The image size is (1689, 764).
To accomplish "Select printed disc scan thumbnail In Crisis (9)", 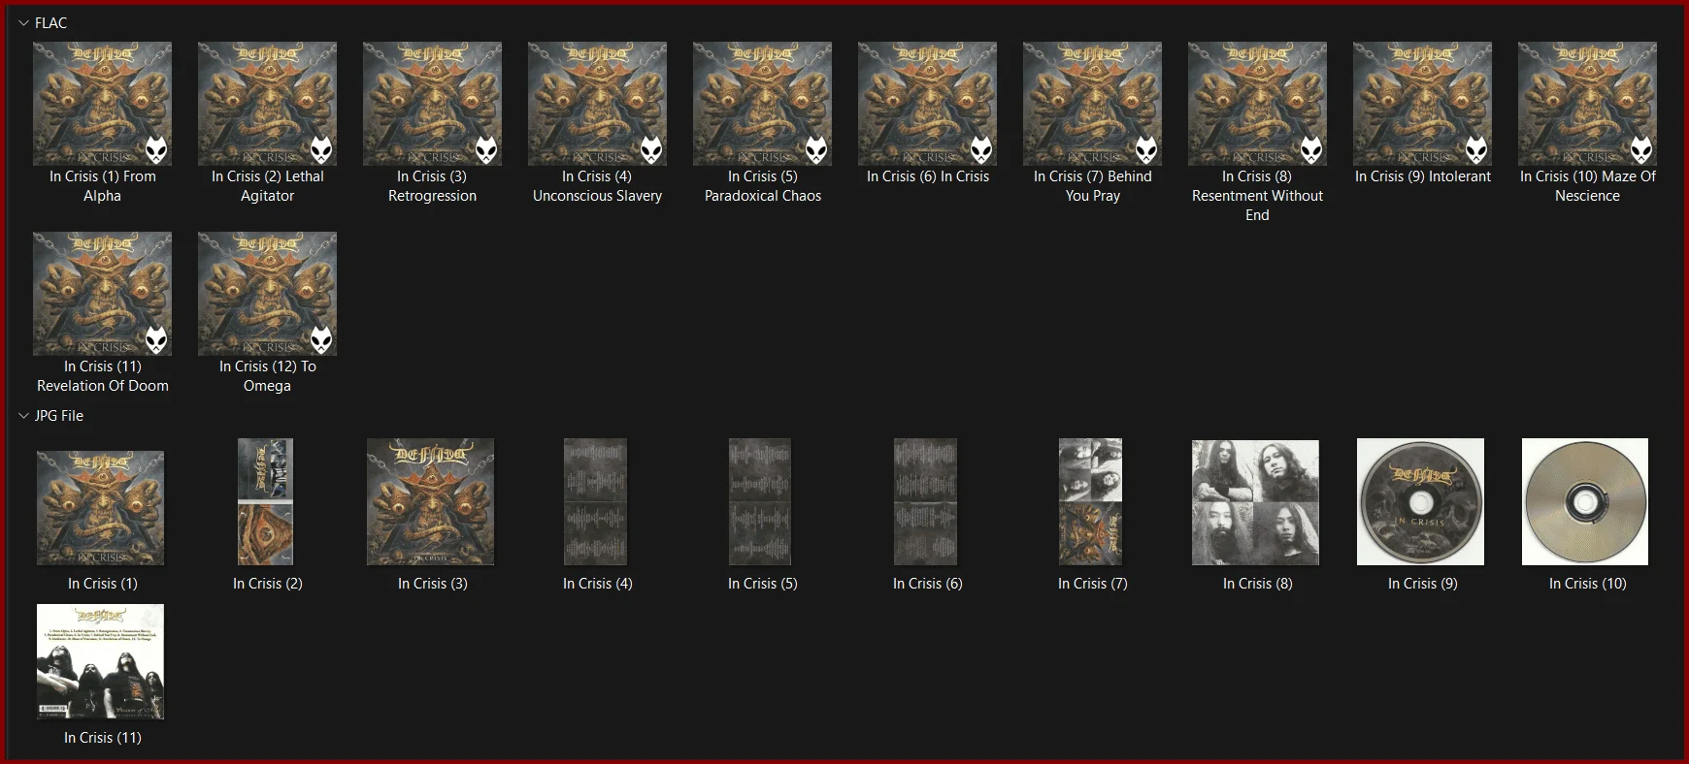I will tap(1421, 501).
